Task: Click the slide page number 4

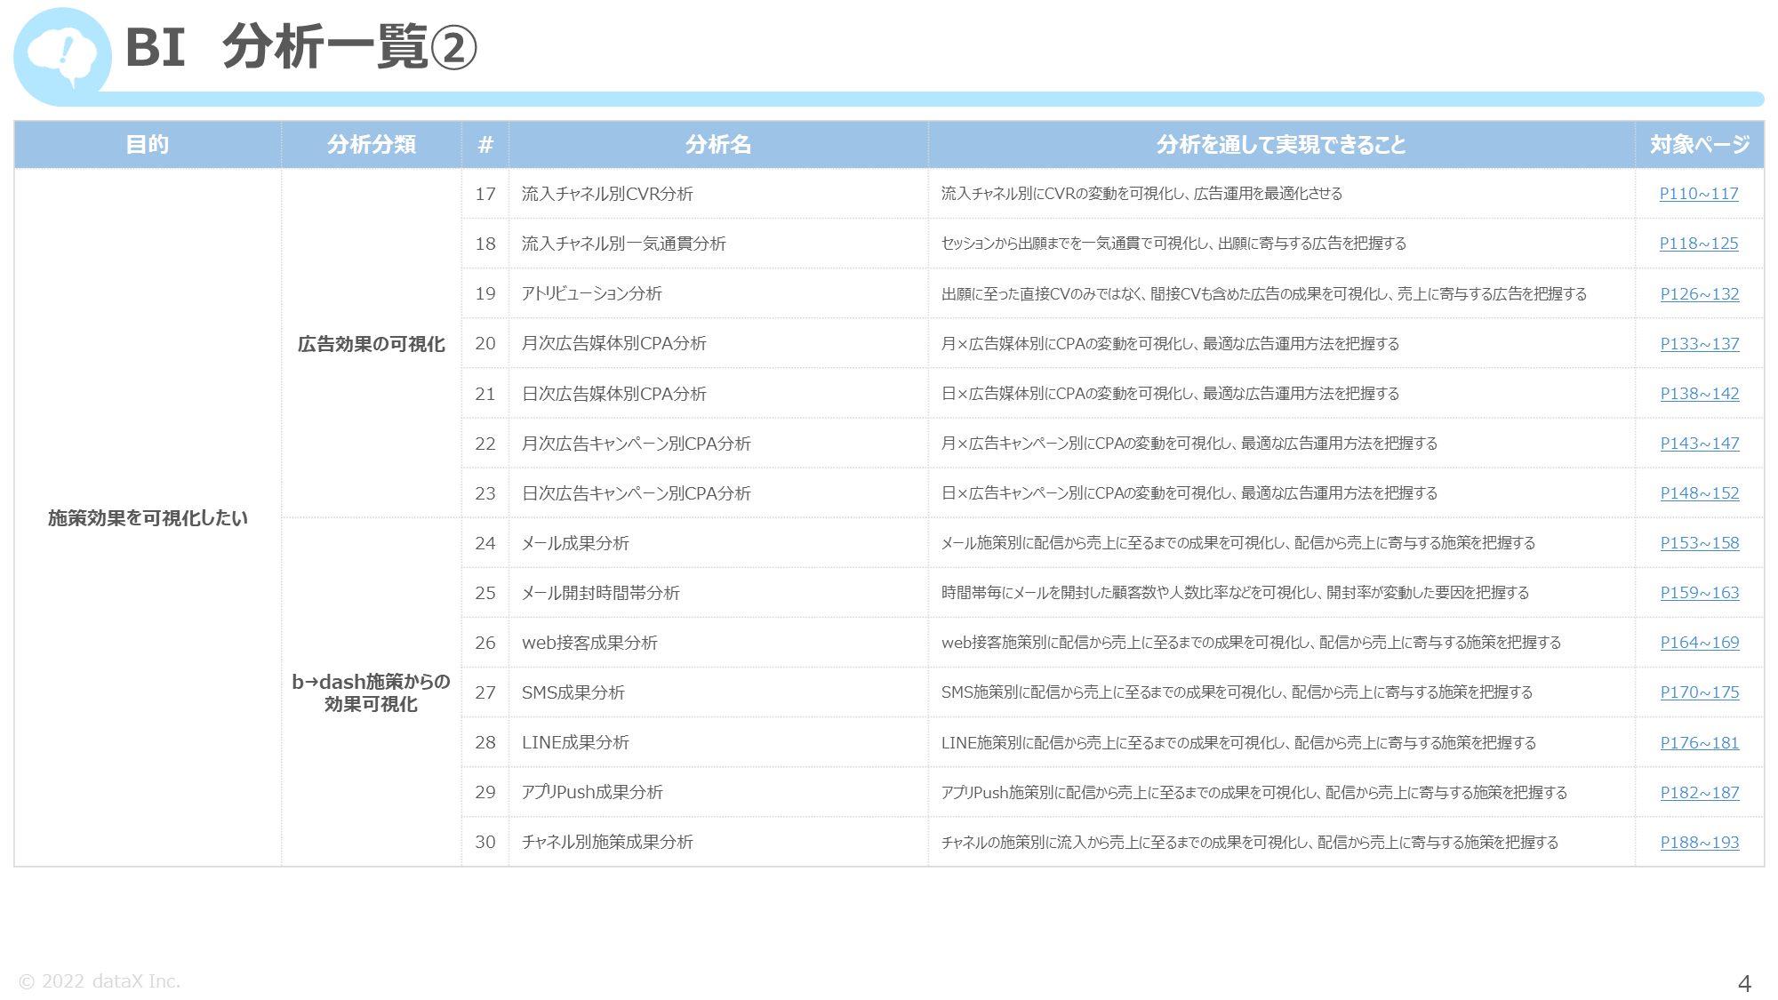Action: [x=1744, y=983]
